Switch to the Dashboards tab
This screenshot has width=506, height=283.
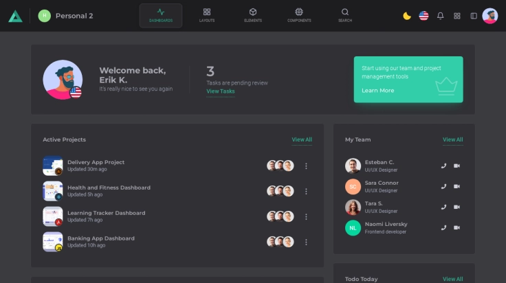tap(161, 15)
